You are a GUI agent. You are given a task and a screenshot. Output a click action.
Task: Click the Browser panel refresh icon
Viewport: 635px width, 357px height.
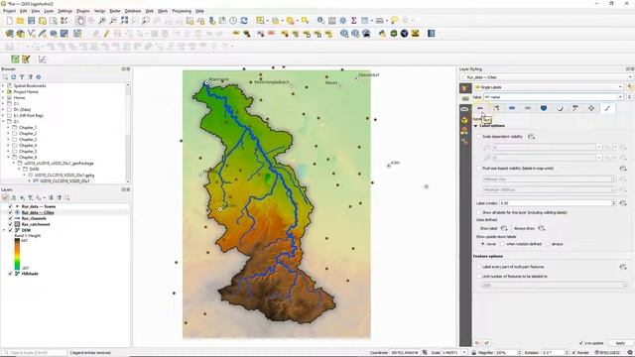pyautogui.click(x=13, y=77)
